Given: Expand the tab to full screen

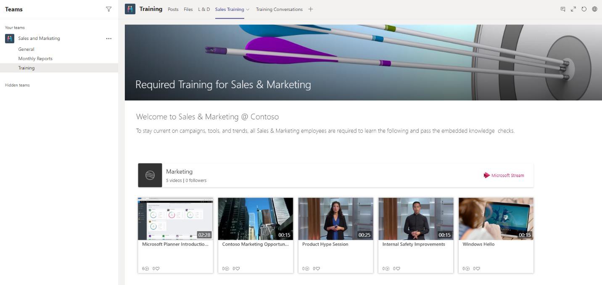Looking at the screenshot, I should coord(573,9).
